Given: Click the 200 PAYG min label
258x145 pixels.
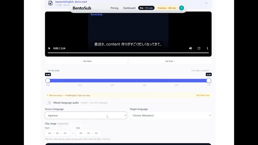Looking at the screenshot, I should click(x=203, y=95).
